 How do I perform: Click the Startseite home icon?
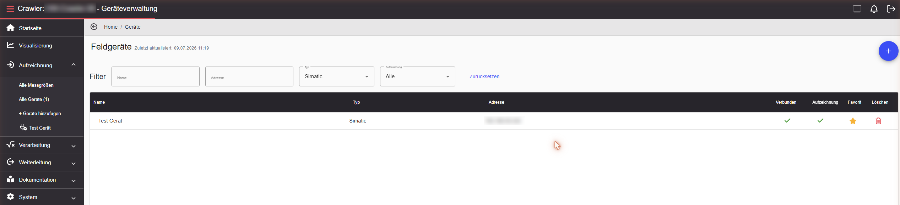tap(11, 28)
